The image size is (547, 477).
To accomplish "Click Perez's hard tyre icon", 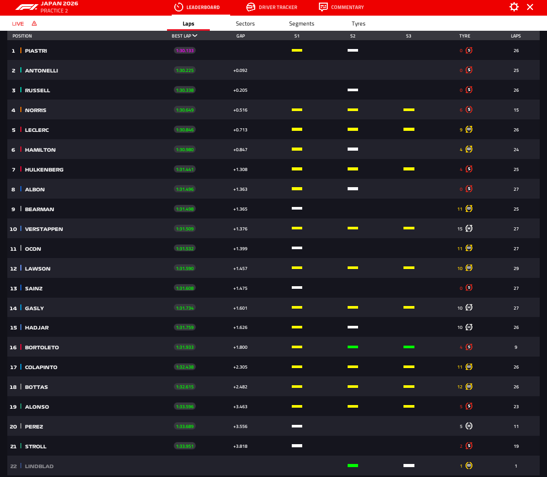I will coord(469,426).
